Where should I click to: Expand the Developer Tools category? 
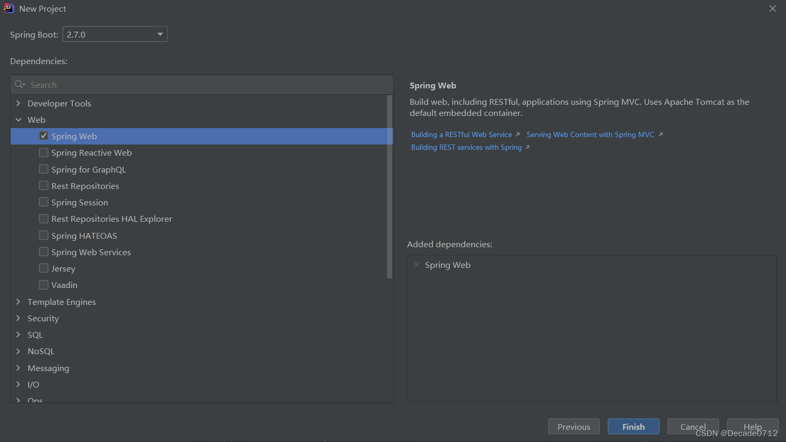(x=19, y=103)
